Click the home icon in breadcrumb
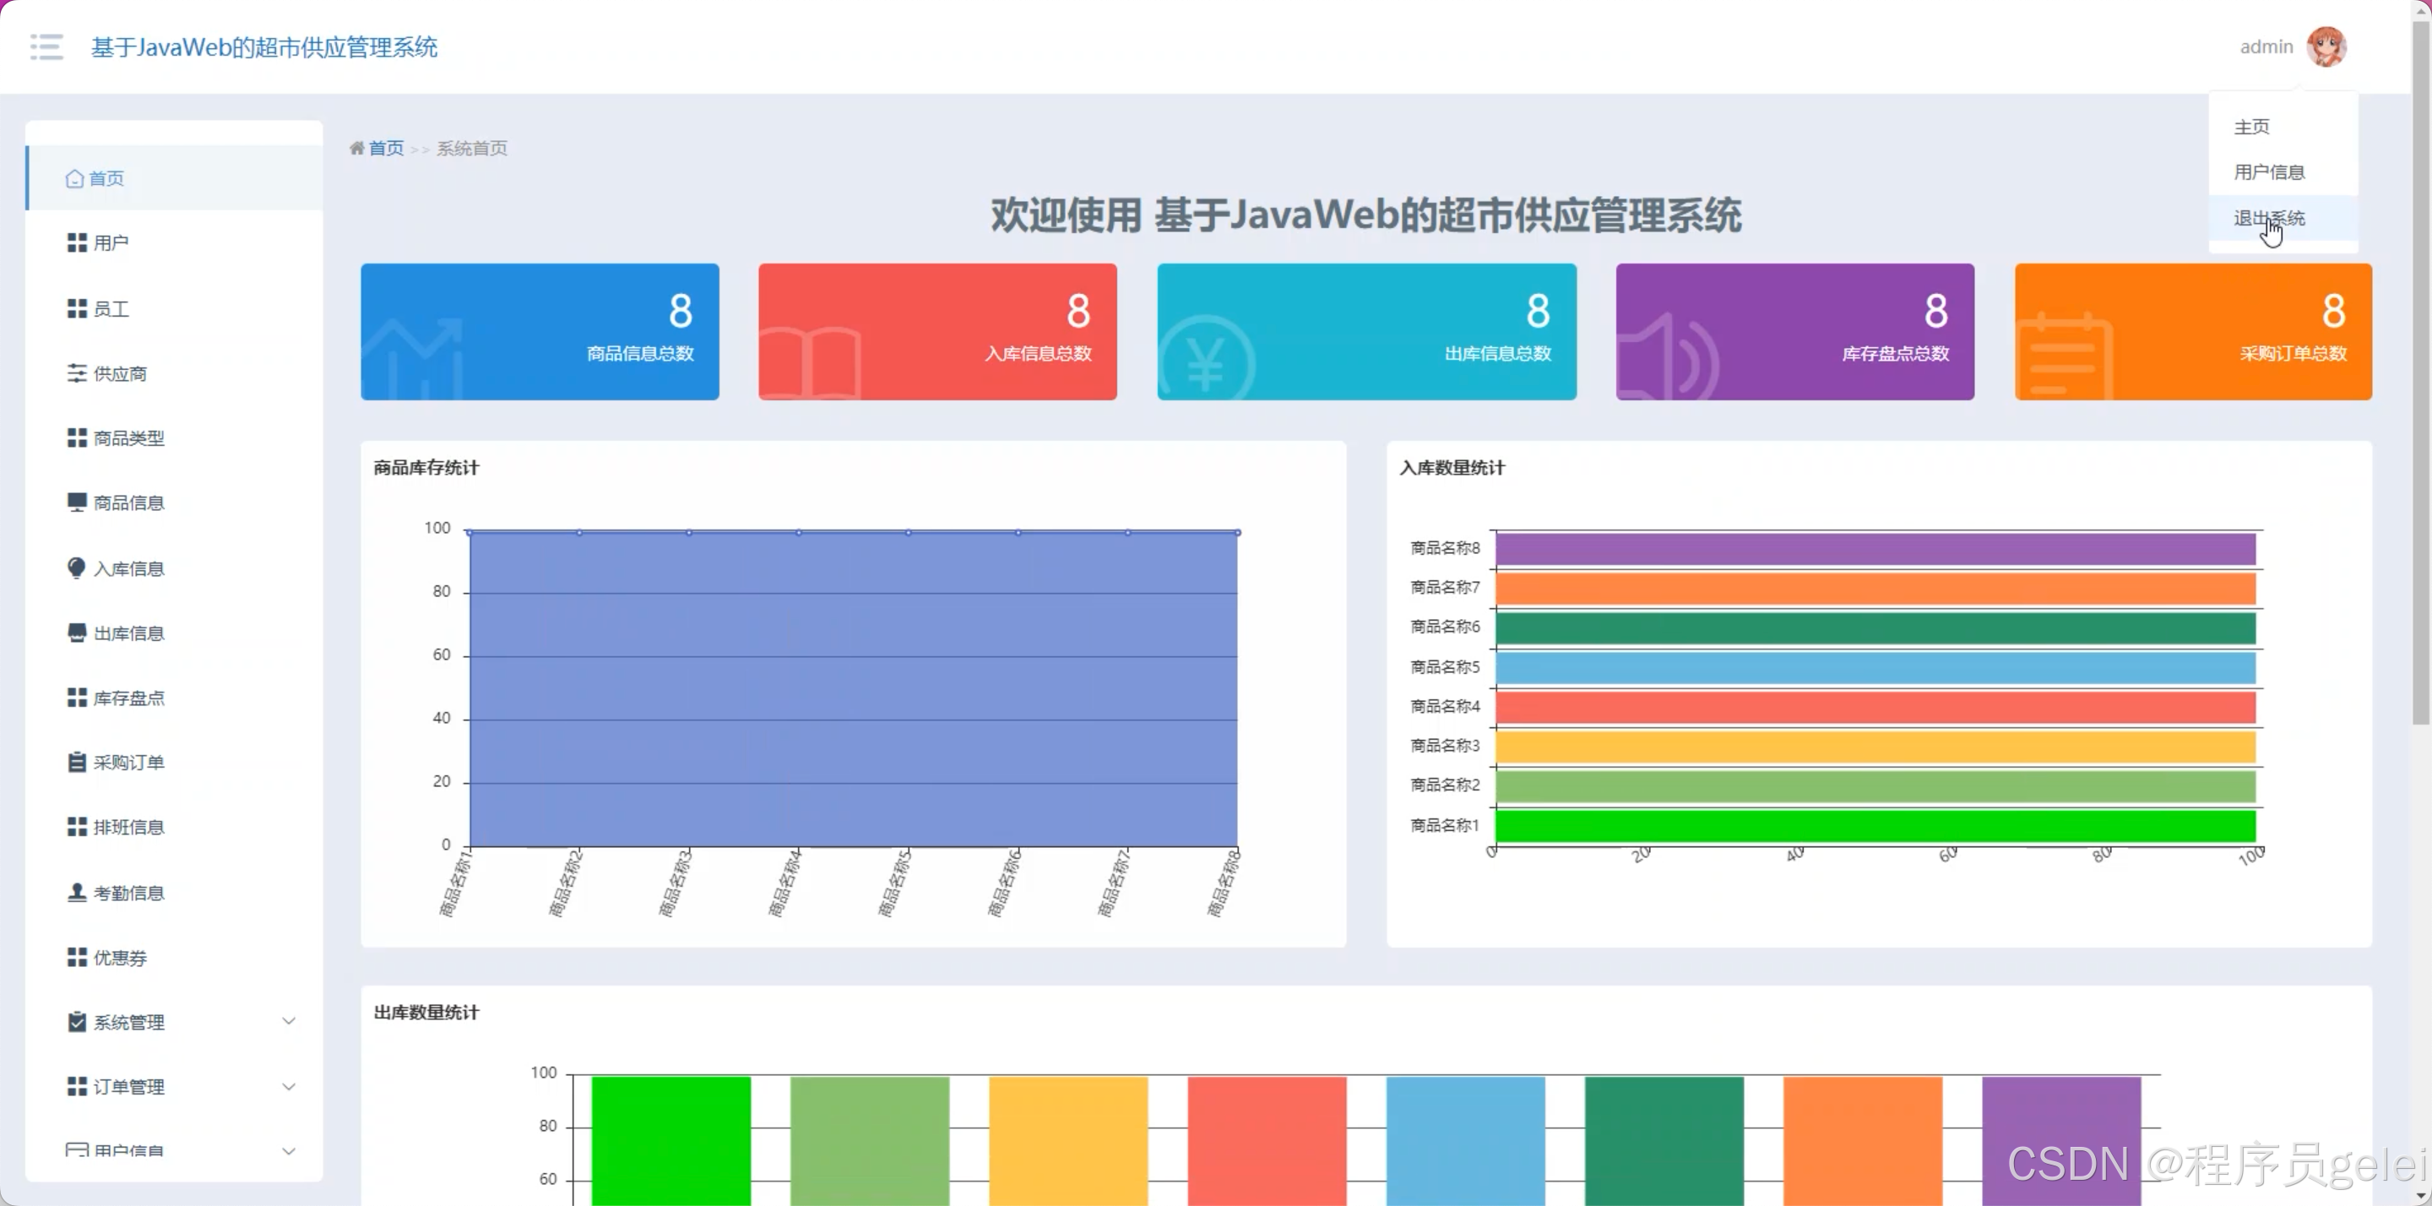 point(356,149)
